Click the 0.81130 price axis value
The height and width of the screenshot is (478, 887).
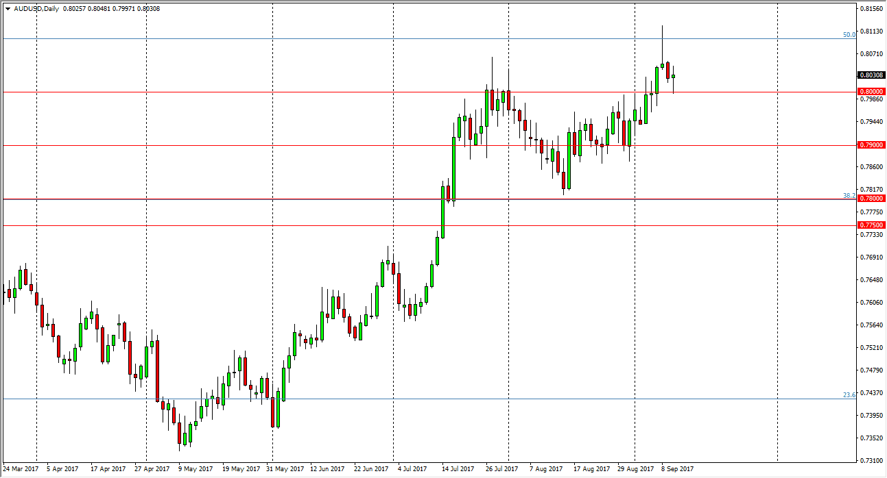point(871,31)
